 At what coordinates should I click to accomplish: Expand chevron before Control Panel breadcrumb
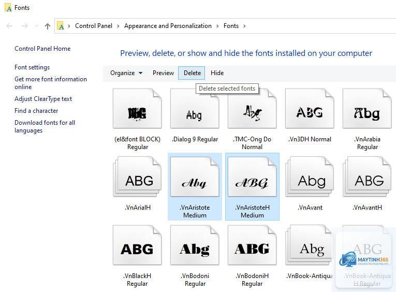(69, 26)
